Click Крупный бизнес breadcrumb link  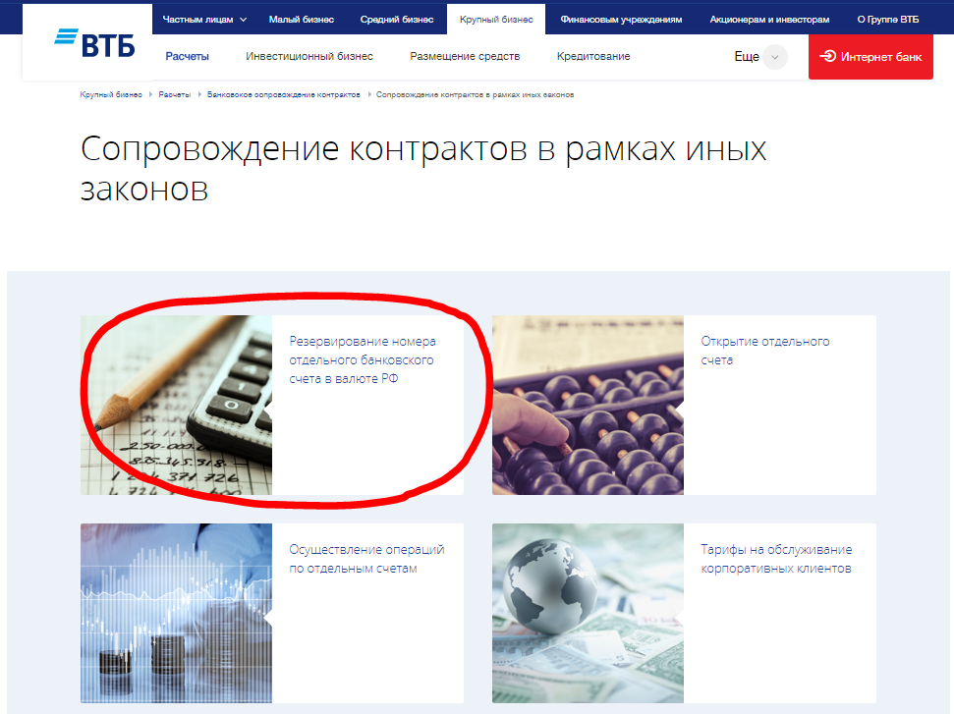[x=111, y=94]
